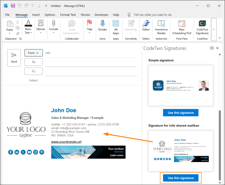The width and height of the screenshot is (225, 185).
Task: Click the Next Item down arrow
Action: 39,6
